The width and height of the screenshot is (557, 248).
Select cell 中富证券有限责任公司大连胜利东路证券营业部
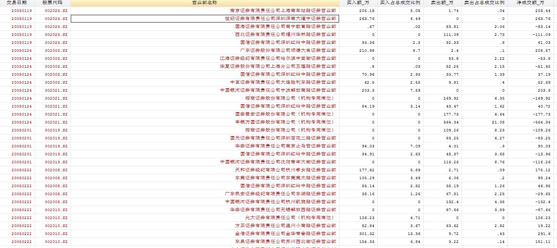click(205, 82)
